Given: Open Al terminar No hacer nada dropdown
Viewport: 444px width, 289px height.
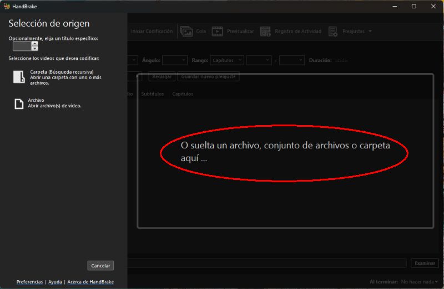Looking at the screenshot, I should click(x=419, y=282).
